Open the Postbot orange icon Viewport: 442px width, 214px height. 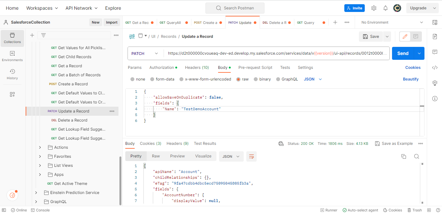point(12,195)
